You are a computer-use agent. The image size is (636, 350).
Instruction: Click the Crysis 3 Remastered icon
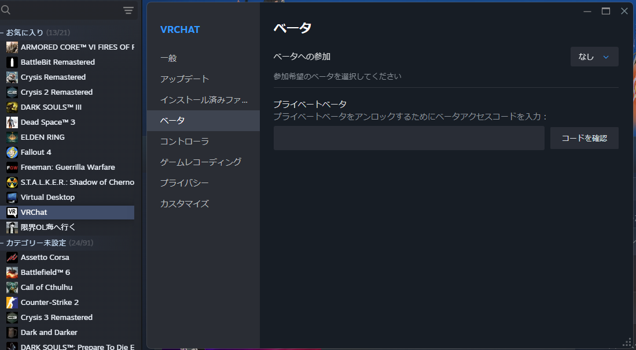click(x=12, y=317)
